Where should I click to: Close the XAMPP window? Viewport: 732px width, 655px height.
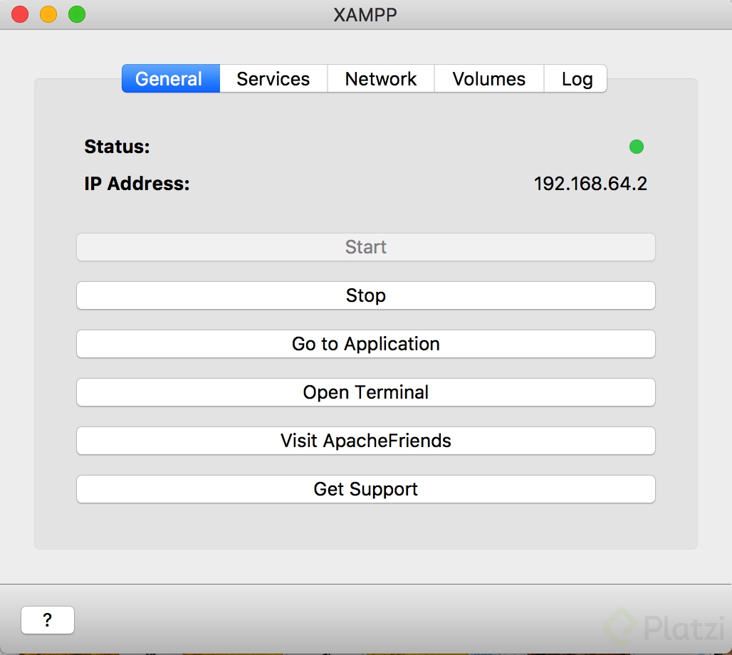pos(20,14)
